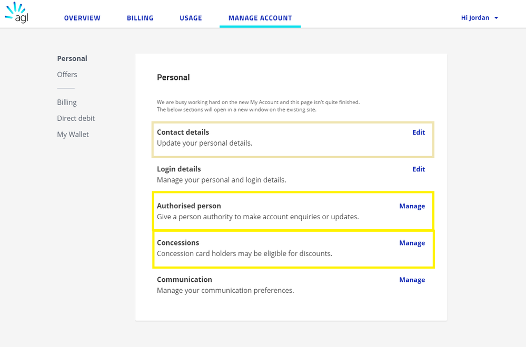
Task: Expand the dropdown arrow next to Hi Jordan
Action: tap(496, 17)
